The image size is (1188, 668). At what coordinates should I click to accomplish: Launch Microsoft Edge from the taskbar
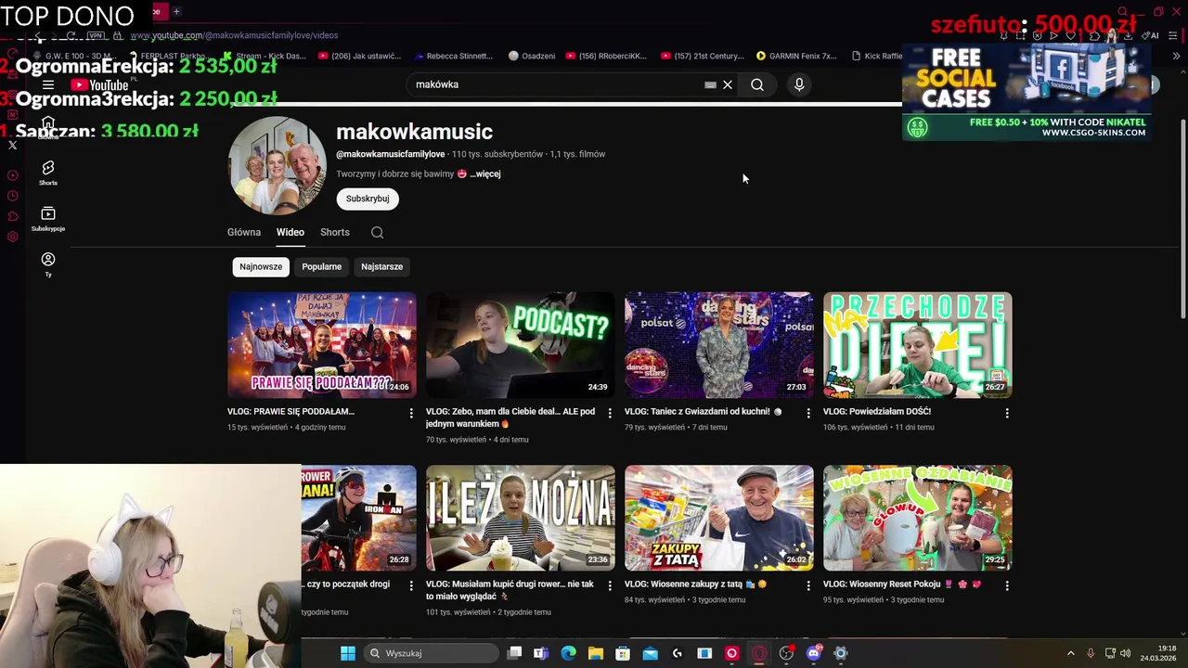click(x=568, y=653)
